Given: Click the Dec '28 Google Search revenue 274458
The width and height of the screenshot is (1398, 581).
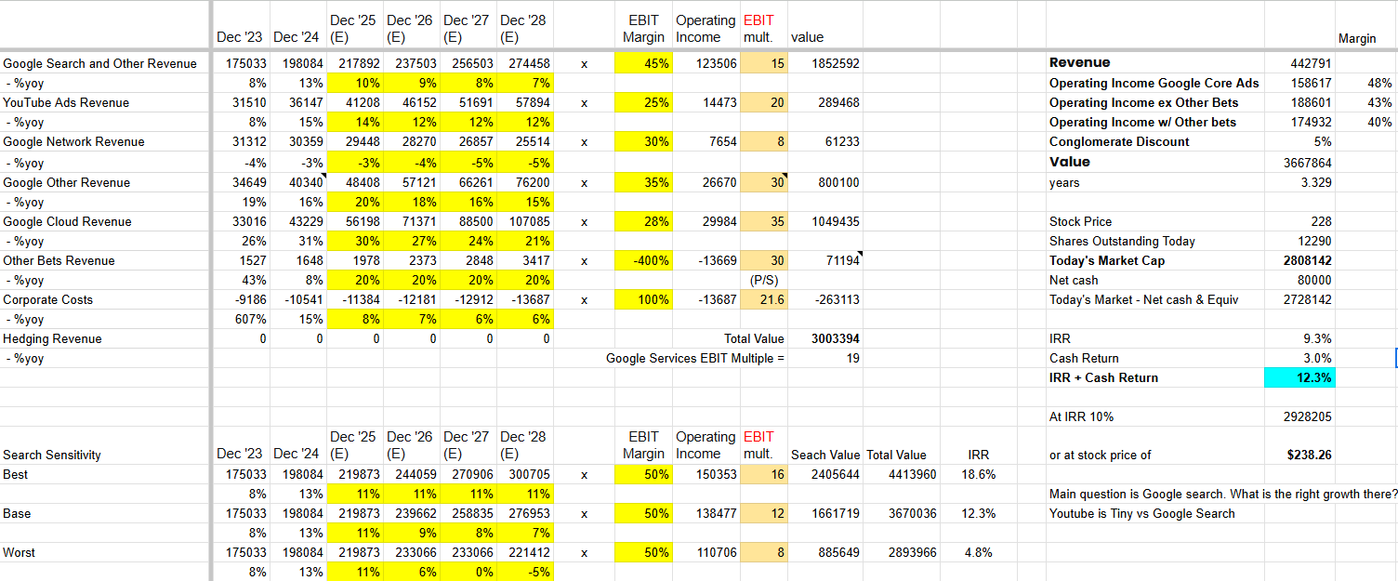Looking at the screenshot, I should point(525,63).
